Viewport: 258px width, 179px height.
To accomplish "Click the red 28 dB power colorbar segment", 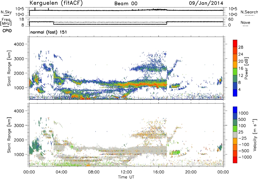I will point(235,44).
